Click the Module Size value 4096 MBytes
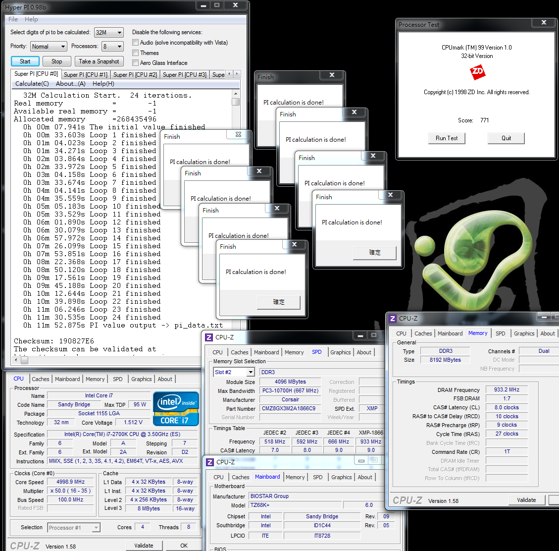The image size is (559, 551). coord(290,382)
